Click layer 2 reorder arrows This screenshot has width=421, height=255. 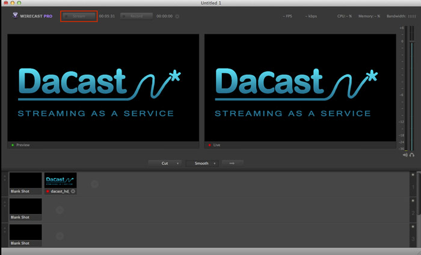pyautogui.click(x=5, y=204)
